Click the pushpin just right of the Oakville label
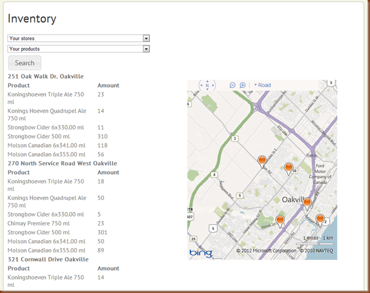The height and width of the screenshot is (293, 370). 307,203
